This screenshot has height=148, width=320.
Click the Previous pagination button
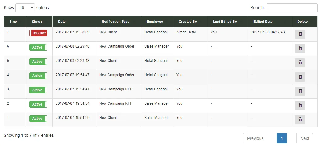pyautogui.click(x=255, y=138)
